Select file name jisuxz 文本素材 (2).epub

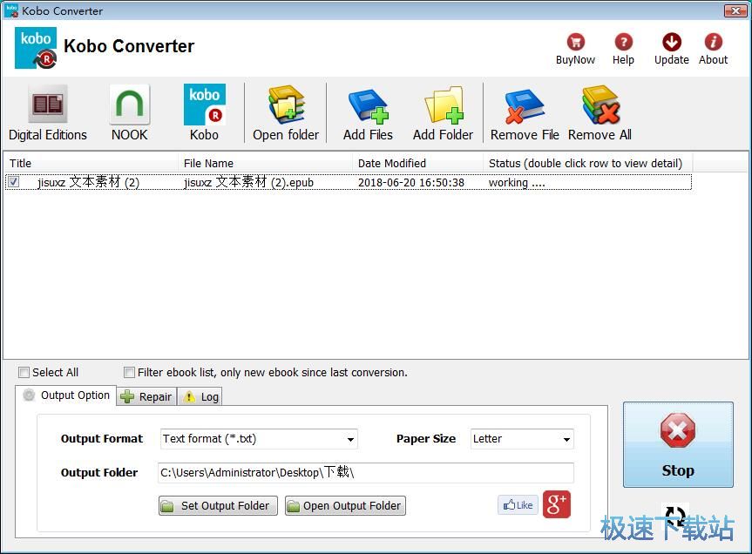pyautogui.click(x=249, y=183)
